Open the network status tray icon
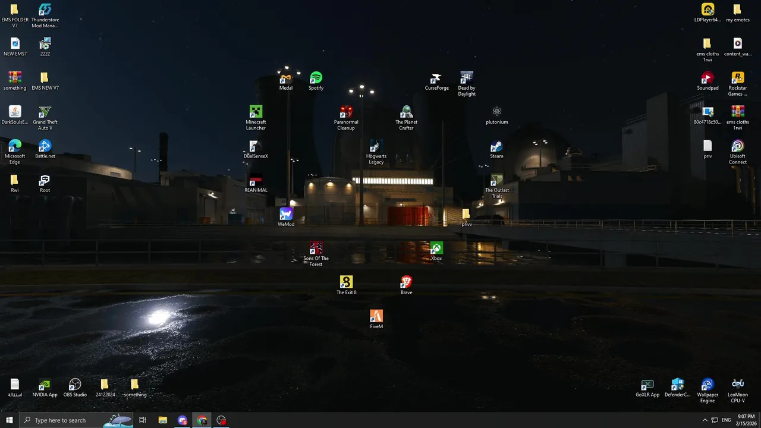Viewport: 761px width, 428px height. 715,420
